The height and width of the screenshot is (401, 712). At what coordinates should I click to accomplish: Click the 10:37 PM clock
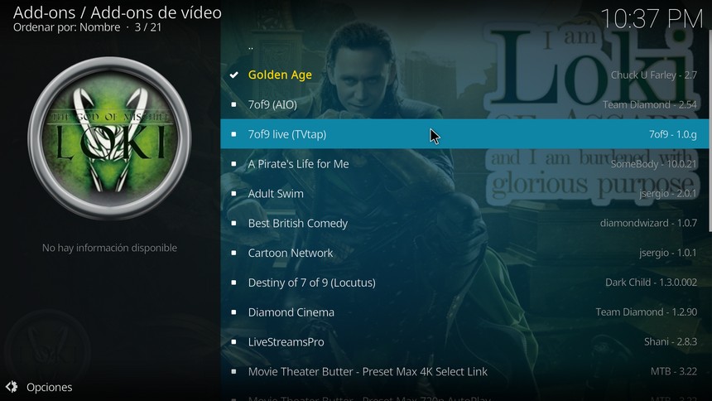tap(652, 19)
